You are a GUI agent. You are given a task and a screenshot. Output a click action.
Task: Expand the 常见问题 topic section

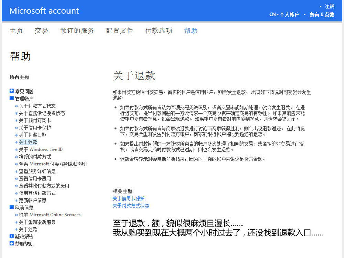click(x=12, y=91)
